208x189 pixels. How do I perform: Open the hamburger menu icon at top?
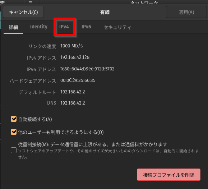(31, 2)
